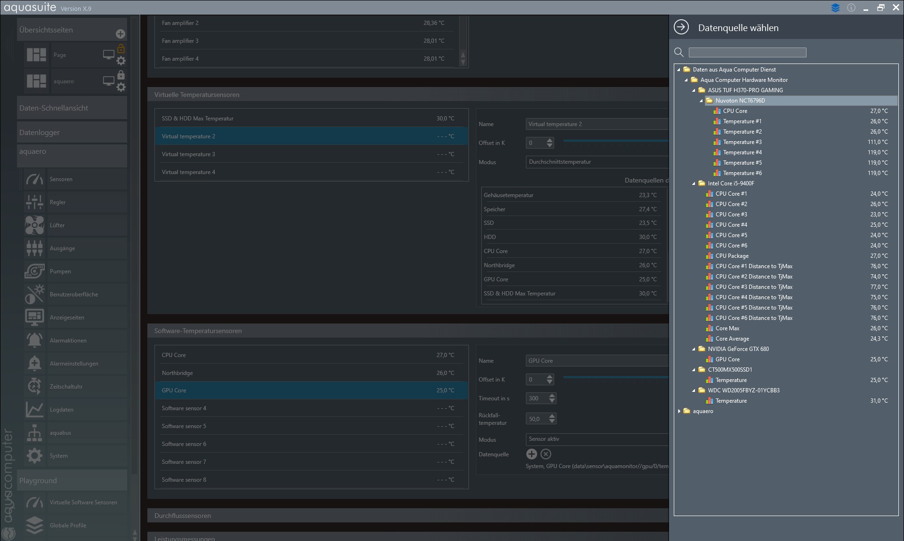Click the data source search field
Viewport: 904px width, 541px height.
click(747, 53)
